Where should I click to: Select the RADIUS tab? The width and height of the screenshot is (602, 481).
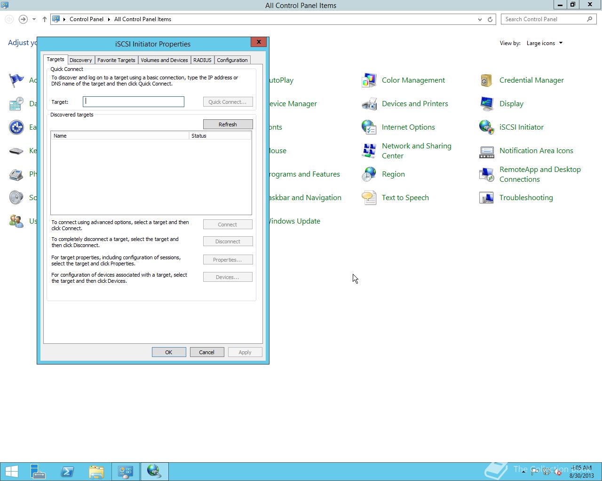coord(202,60)
